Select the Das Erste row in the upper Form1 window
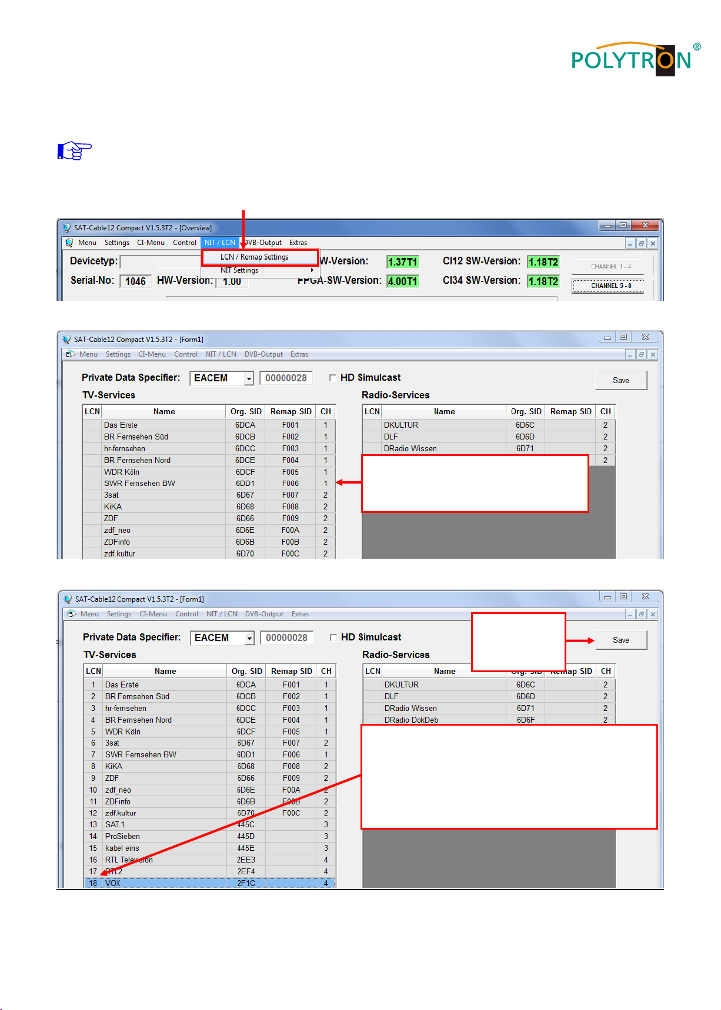Screen dimensions: 721x1010 click(209, 425)
